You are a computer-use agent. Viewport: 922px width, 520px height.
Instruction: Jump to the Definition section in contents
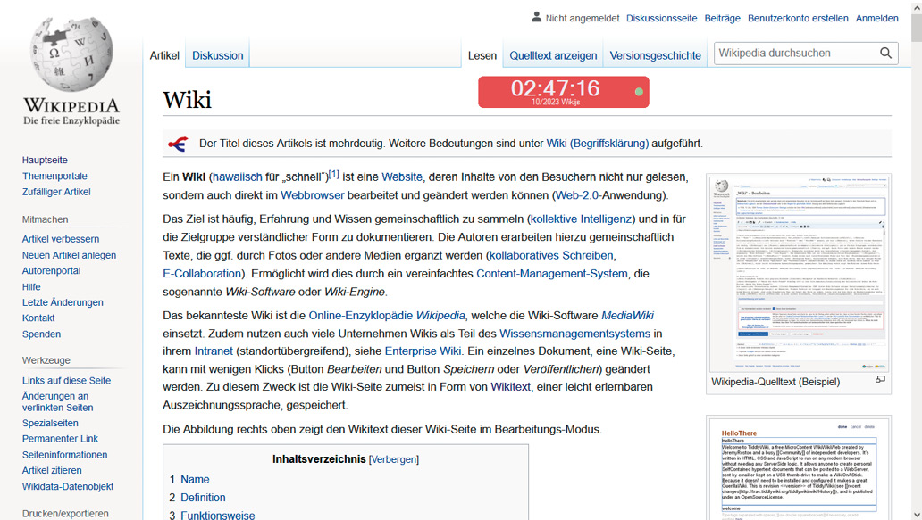(203, 498)
